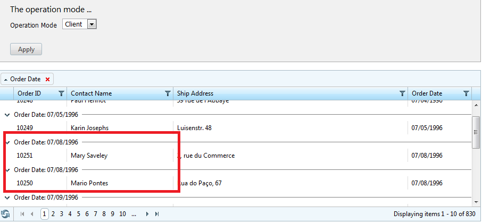Click the vertical scrollbar thumb
The width and height of the screenshot is (482, 223).
click(x=476, y=132)
